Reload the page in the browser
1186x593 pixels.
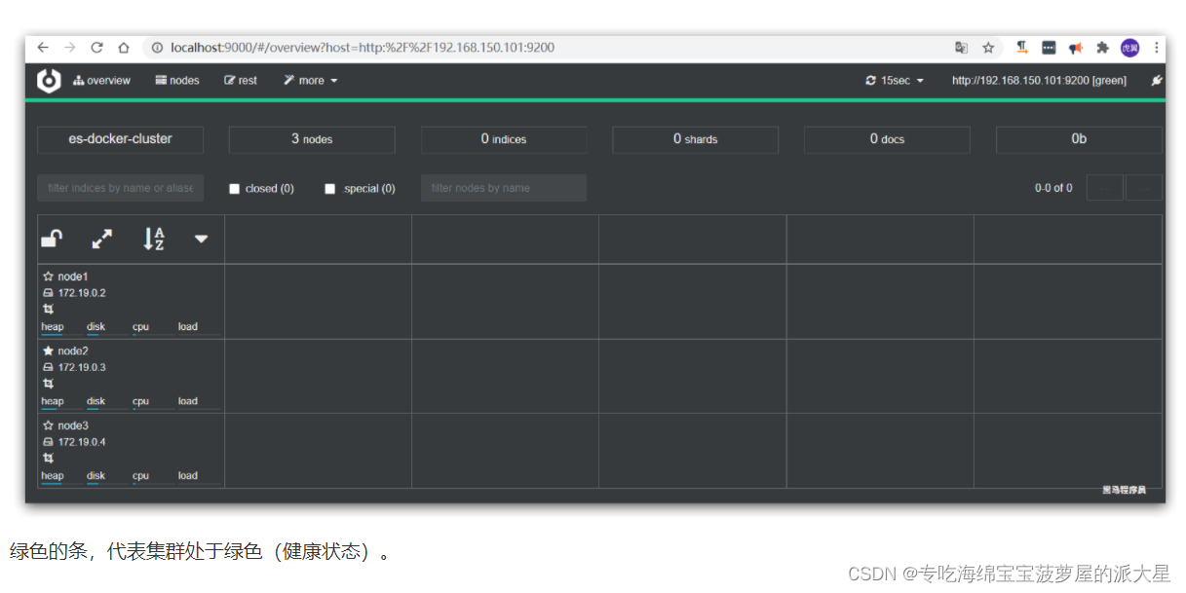coord(96,47)
